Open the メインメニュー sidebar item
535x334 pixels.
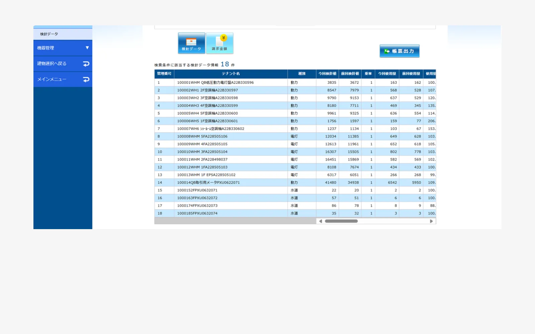(52, 79)
